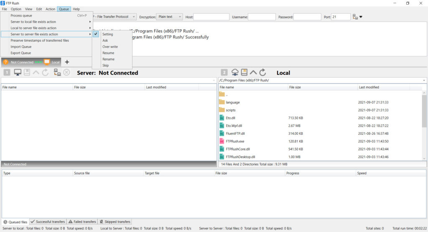
Task: Click the quick connect icon next to Port
Action: point(355,17)
